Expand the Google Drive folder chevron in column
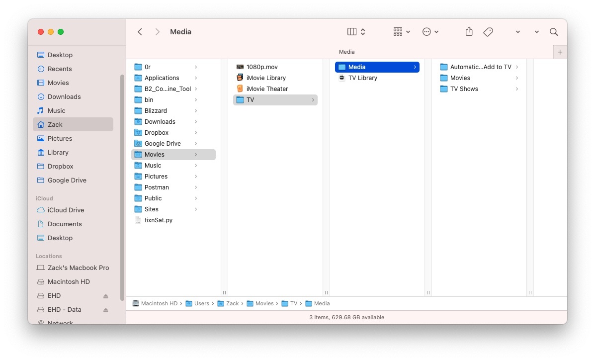Screen dimensions: 595x361 (196, 144)
